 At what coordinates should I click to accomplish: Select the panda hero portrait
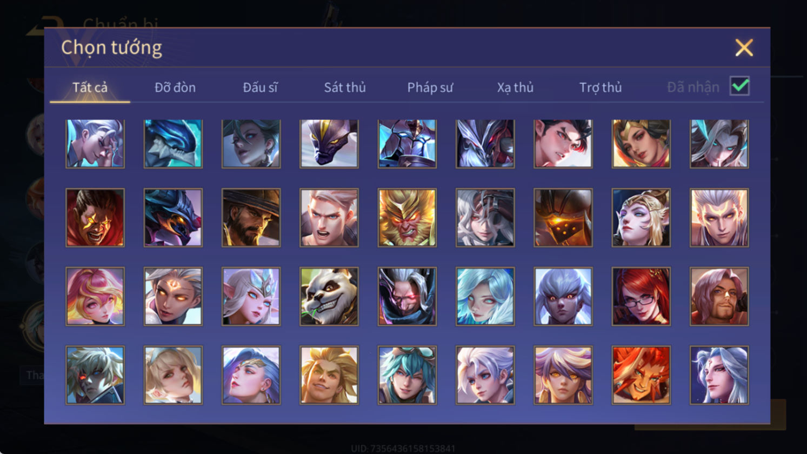pyautogui.click(x=329, y=297)
